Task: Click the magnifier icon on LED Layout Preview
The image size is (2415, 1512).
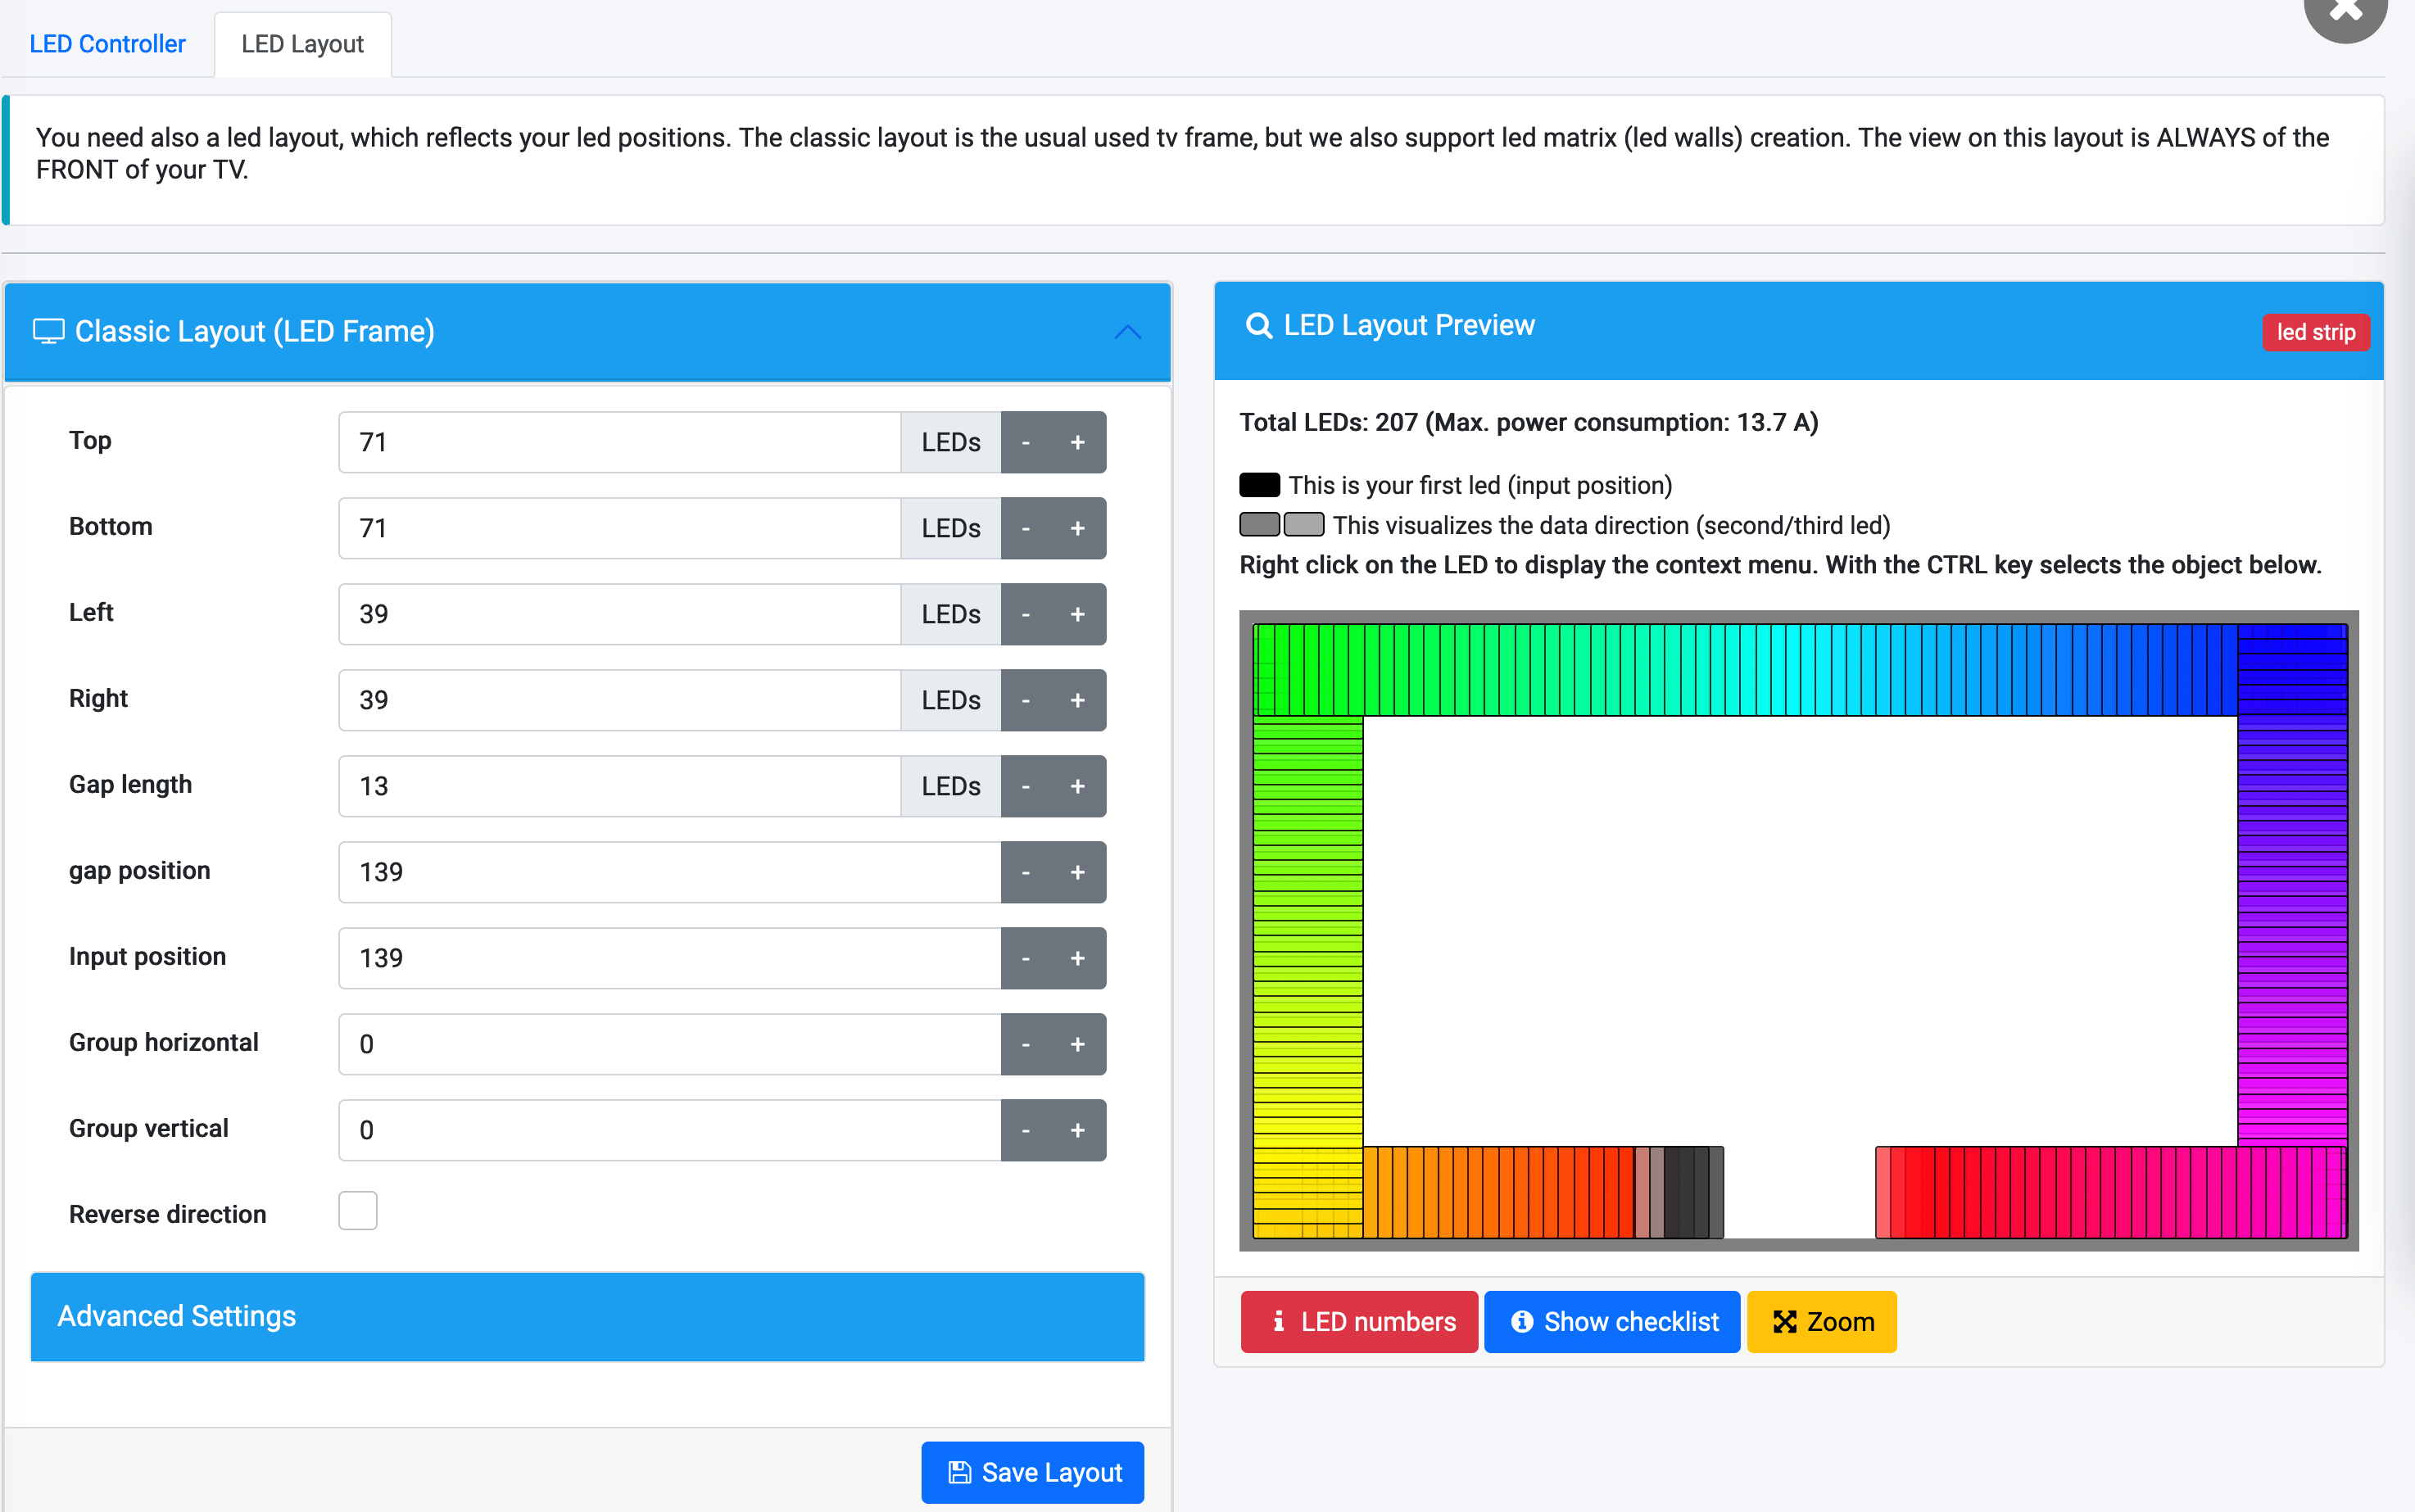Action: (x=1259, y=324)
